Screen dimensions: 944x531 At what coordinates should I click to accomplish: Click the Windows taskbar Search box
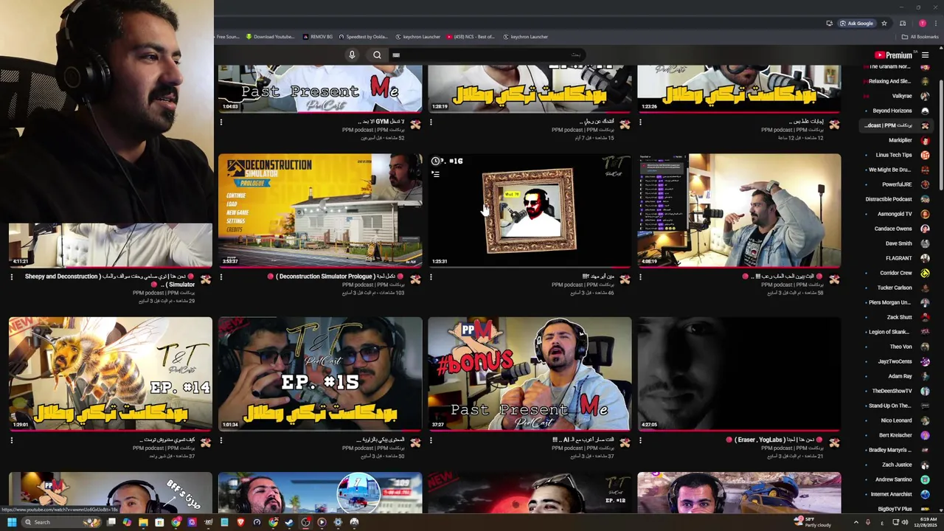click(x=61, y=522)
